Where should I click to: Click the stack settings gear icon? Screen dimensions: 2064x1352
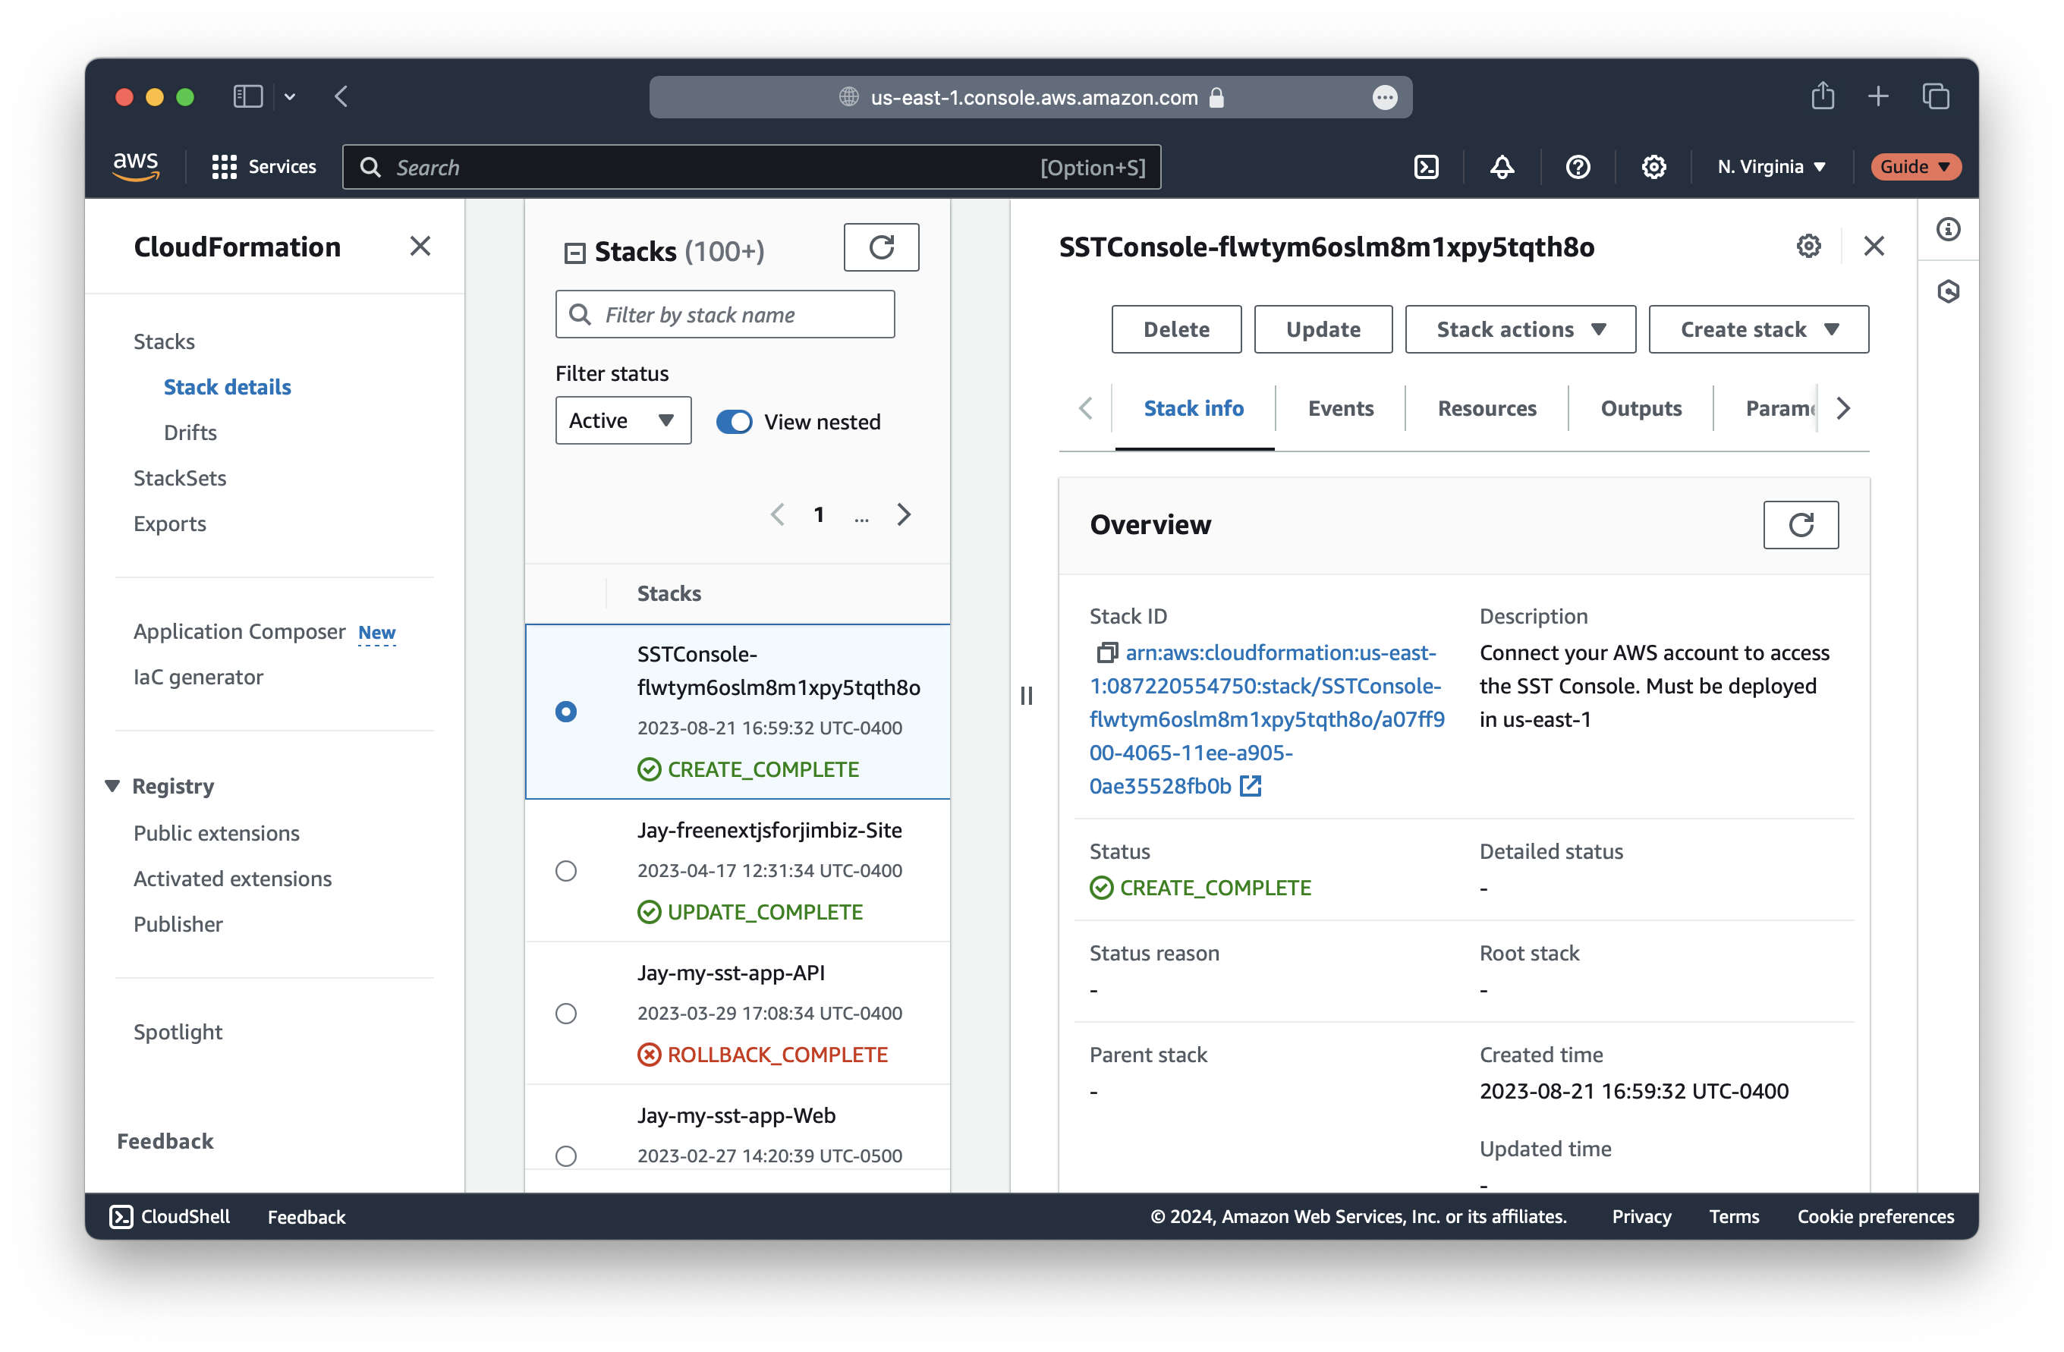tap(1809, 246)
